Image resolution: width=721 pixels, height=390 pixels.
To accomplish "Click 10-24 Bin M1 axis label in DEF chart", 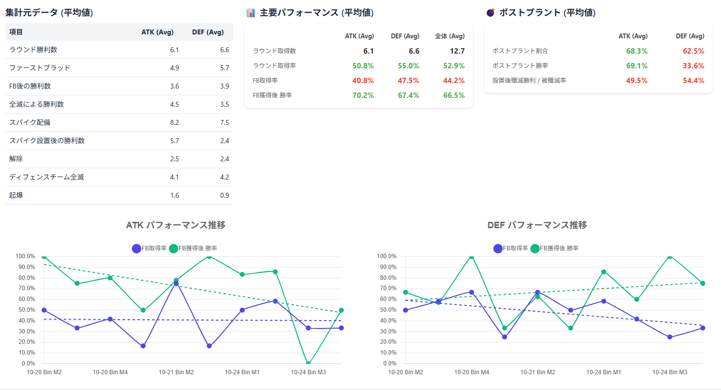I will click(604, 372).
